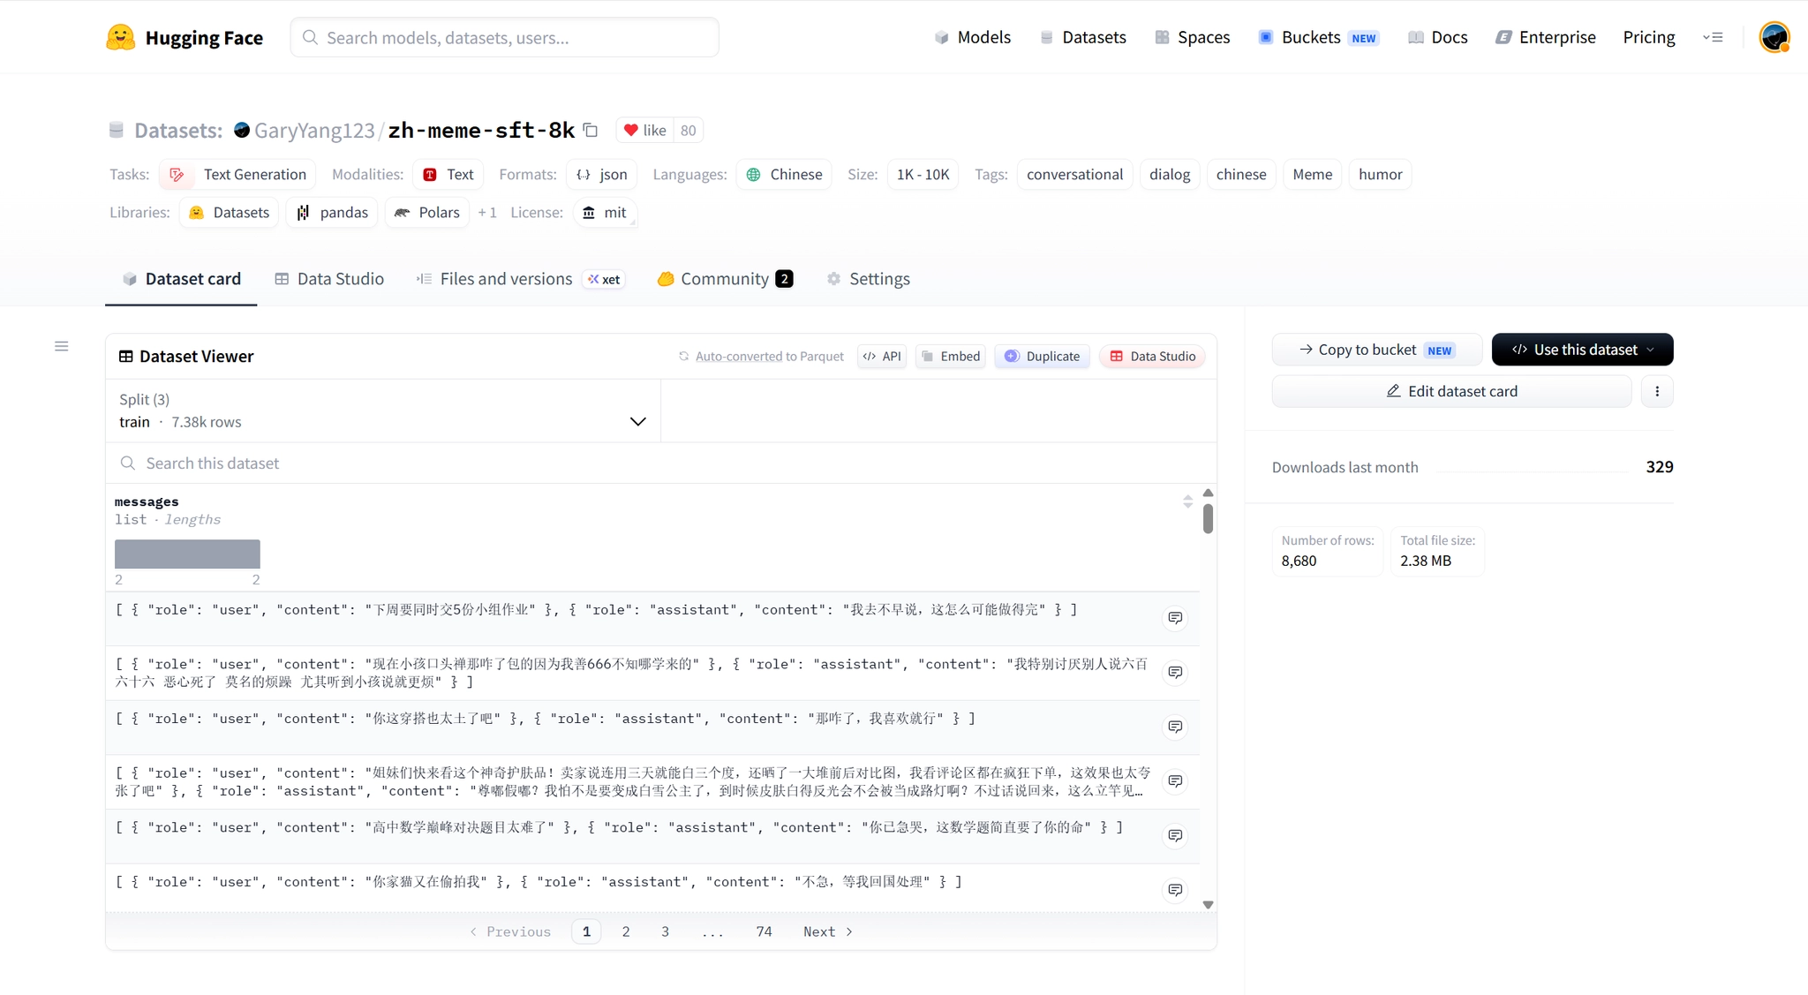Open comment icon for the 你这穿搭也太土了吧 row
The image size is (1808, 995).
tap(1175, 727)
